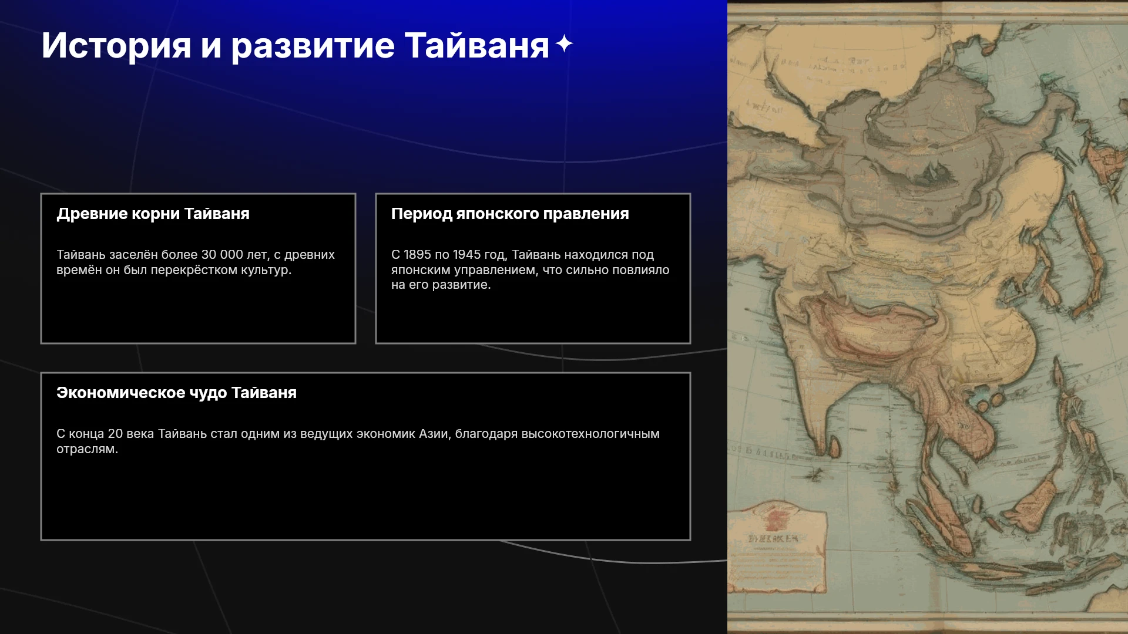Select the text about 30 000 лет settlement

[x=196, y=262]
